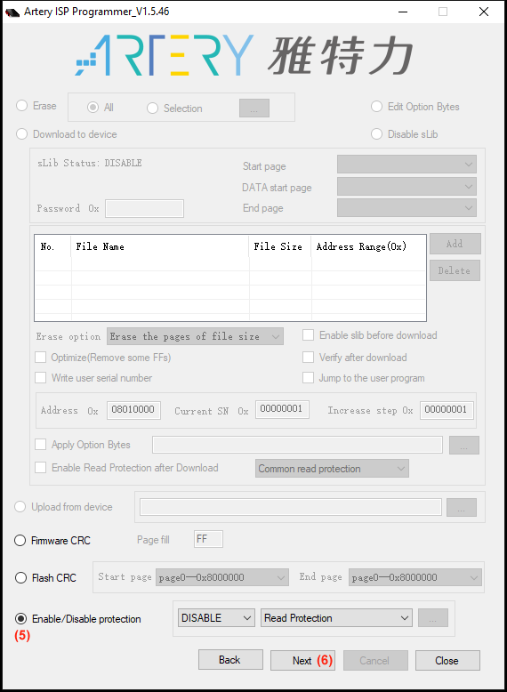
Task: Minimize the Artery ISP Programmer window
Action: 403,12
